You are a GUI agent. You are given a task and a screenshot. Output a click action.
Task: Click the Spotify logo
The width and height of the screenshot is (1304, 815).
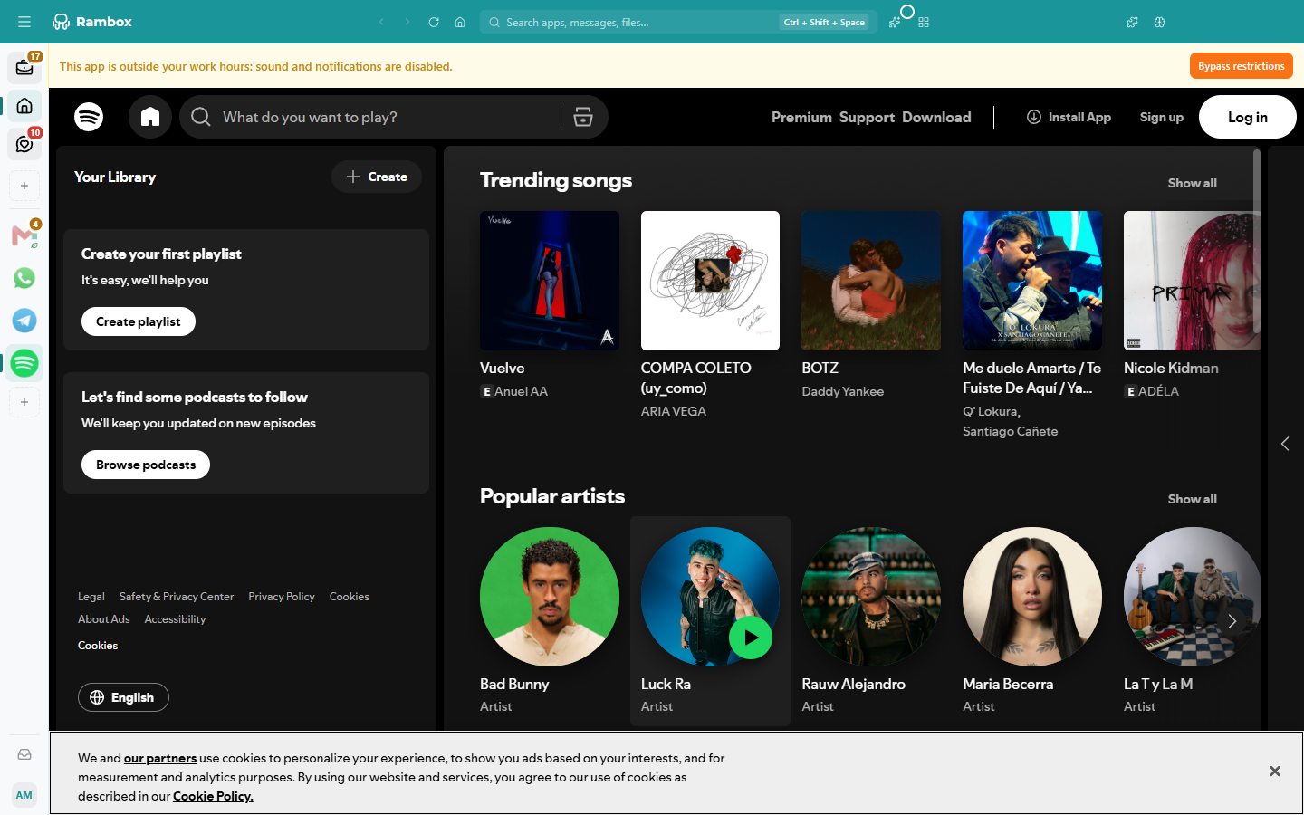pyautogui.click(x=89, y=117)
